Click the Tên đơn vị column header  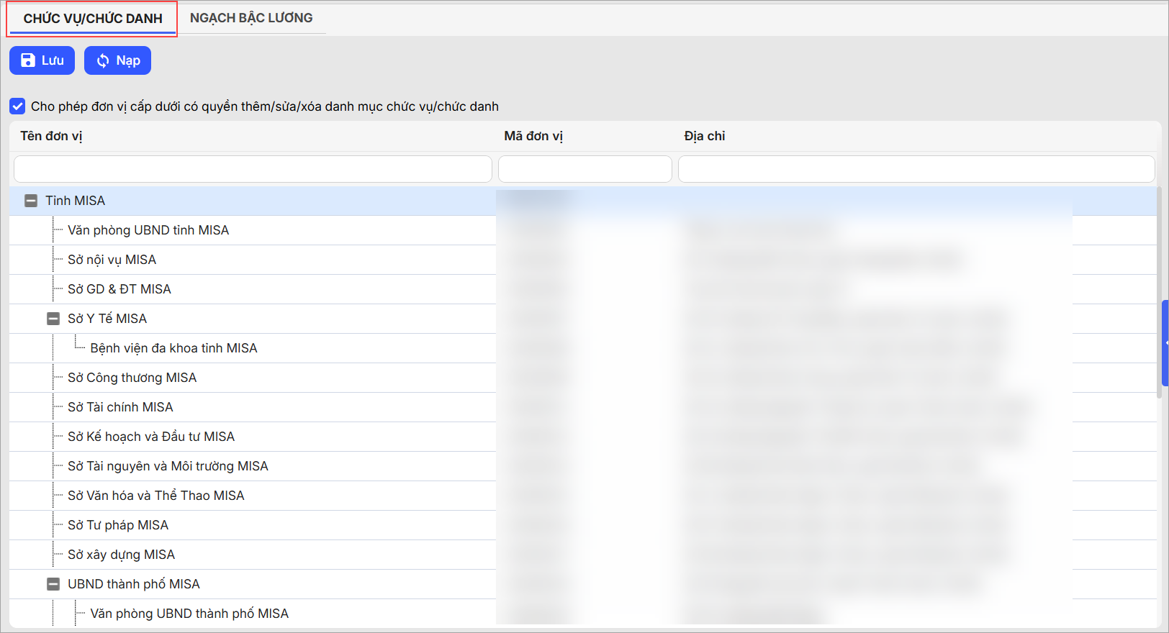[51, 136]
